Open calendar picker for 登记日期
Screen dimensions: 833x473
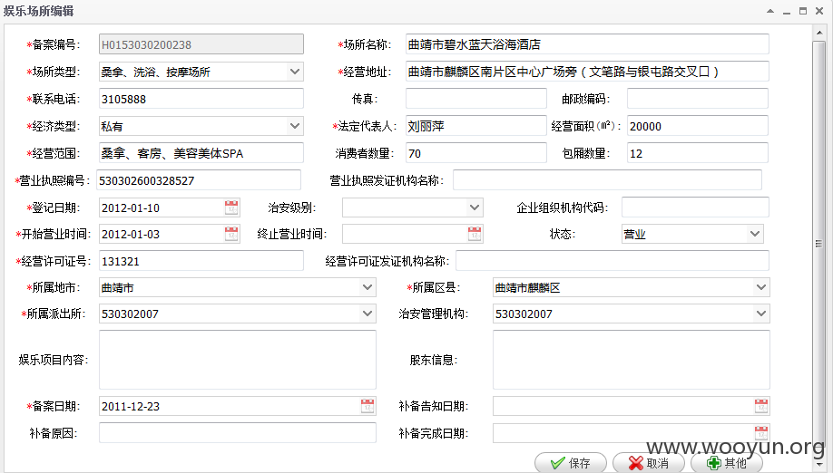[x=231, y=208]
